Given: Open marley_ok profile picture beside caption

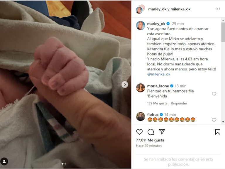Looking at the screenshot, I should click(x=141, y=26).
